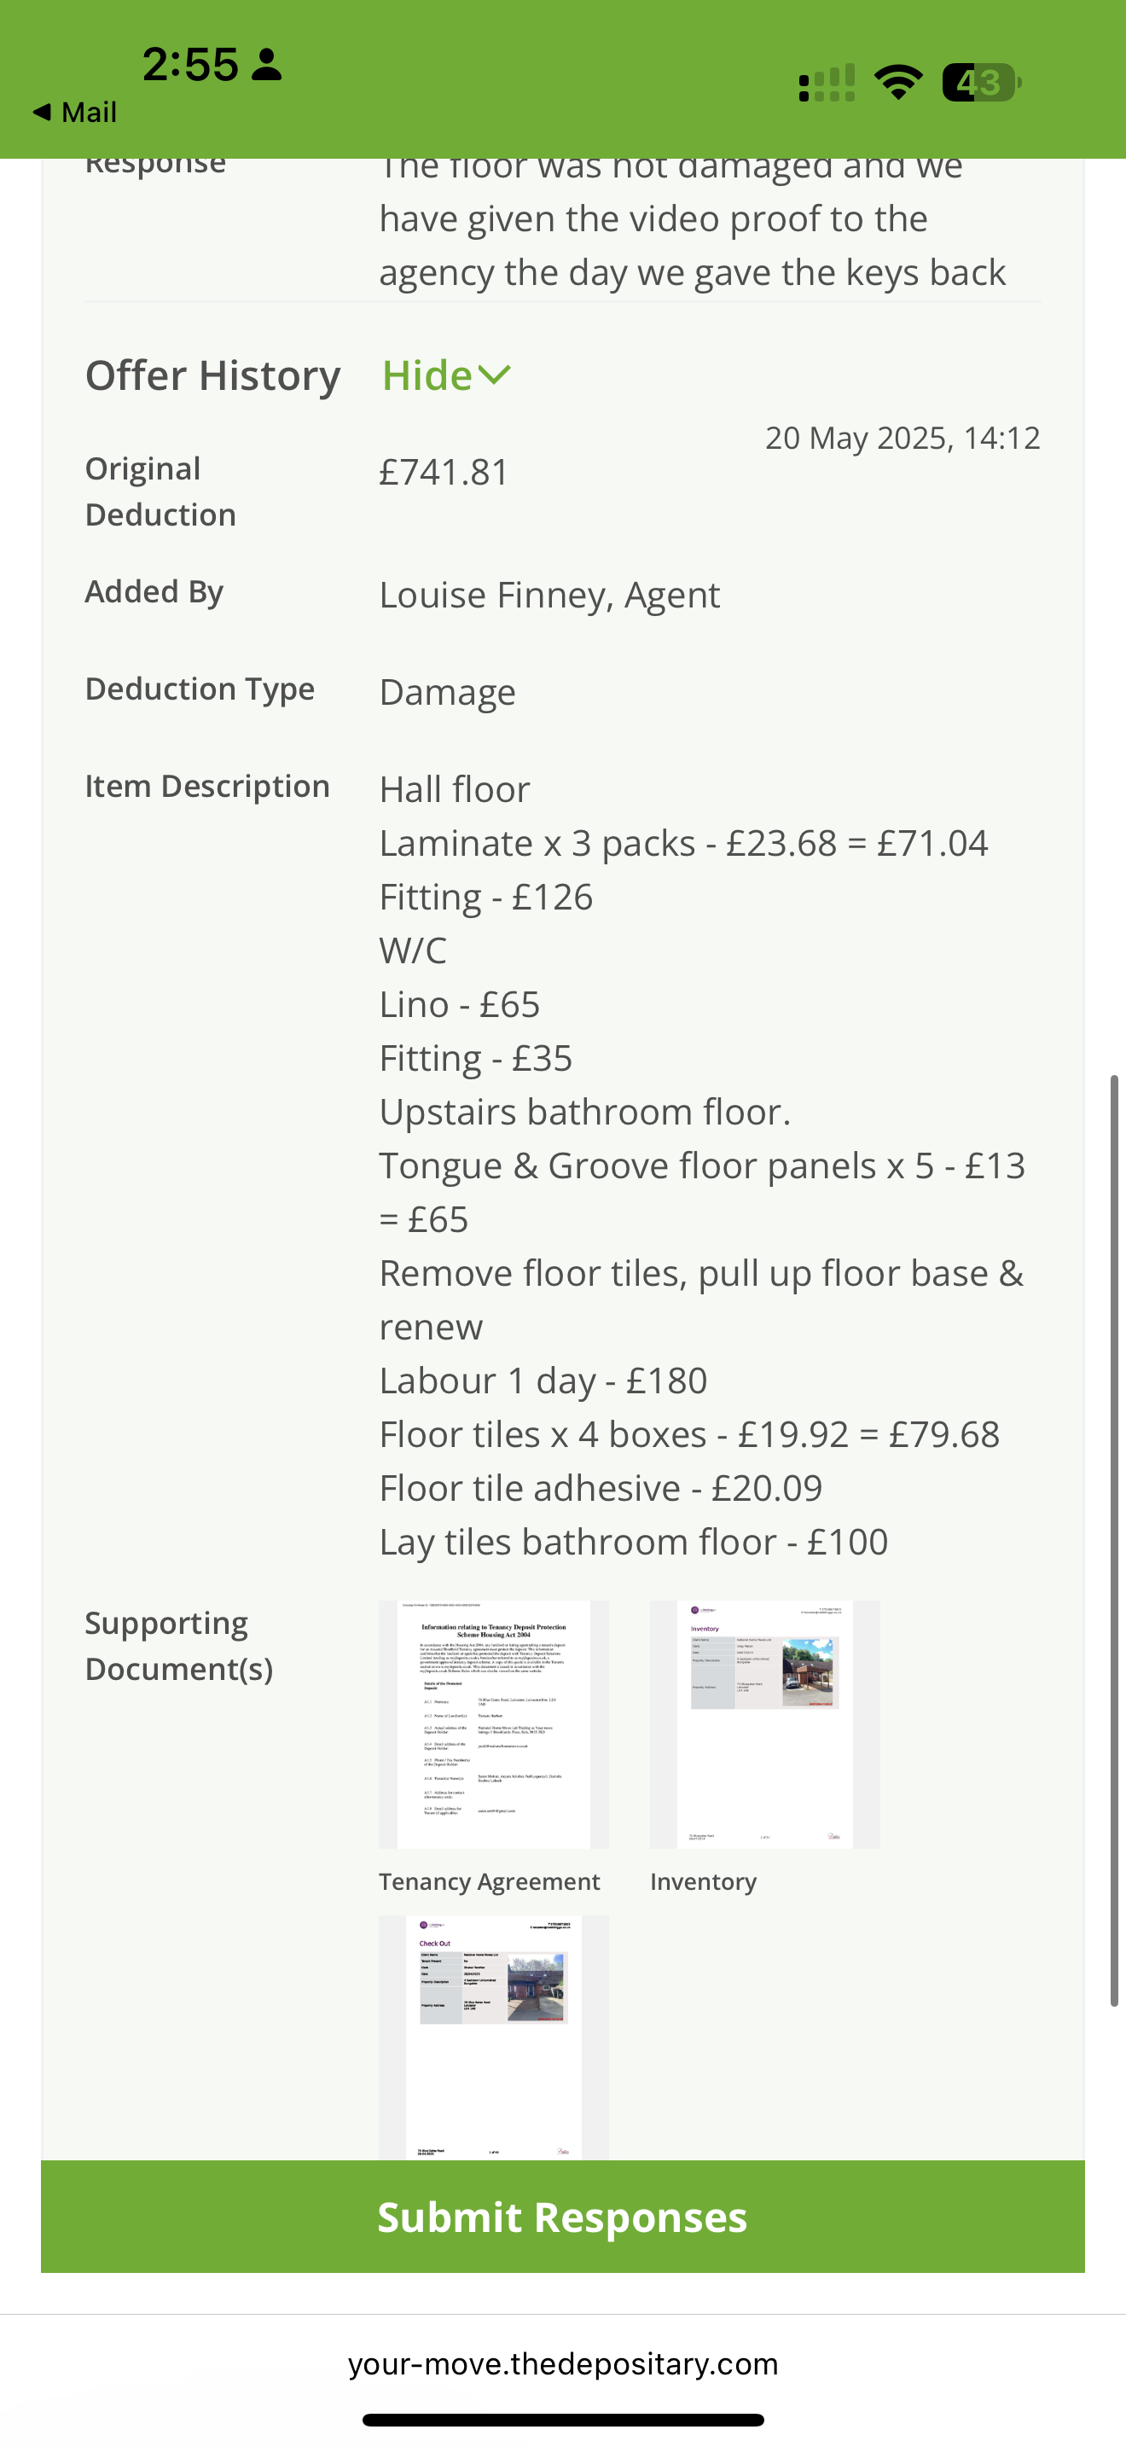Open the Check Out report thumbnail
Viewport: 1126px width, 2447px height.
click(494, 2037)
